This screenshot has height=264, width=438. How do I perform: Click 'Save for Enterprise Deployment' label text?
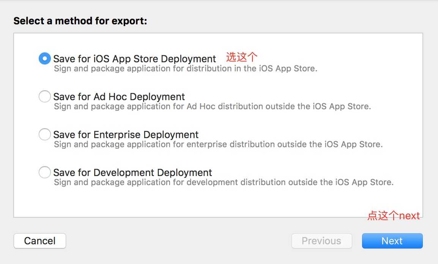pyautogui.click(x=126, y=135)
